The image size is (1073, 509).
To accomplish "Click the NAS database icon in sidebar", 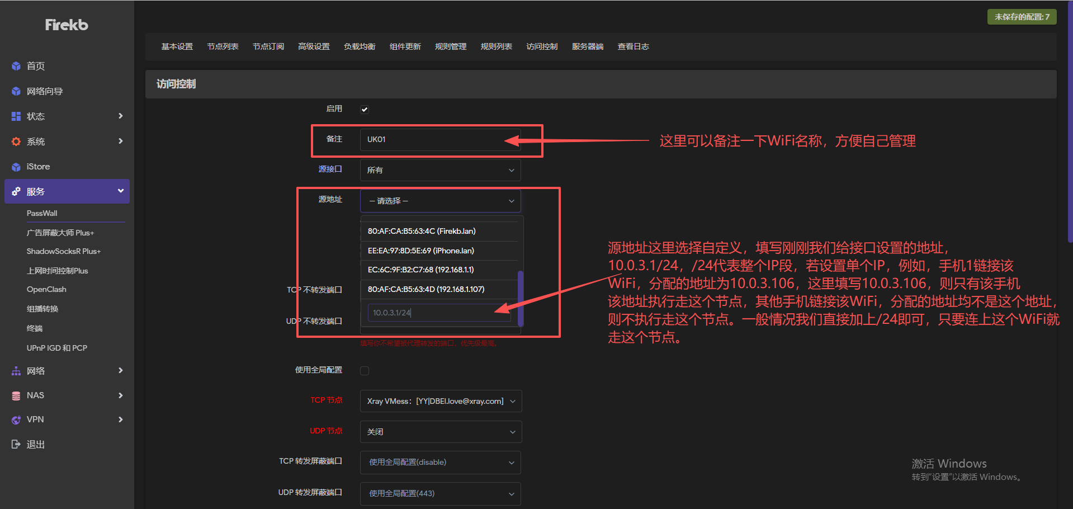I will pyautogui.click(x=16, y=395).
